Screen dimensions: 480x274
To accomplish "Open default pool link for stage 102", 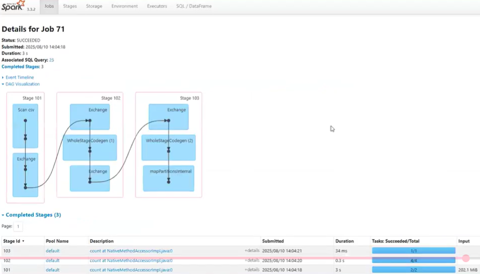I will click(x=53, y=261).
